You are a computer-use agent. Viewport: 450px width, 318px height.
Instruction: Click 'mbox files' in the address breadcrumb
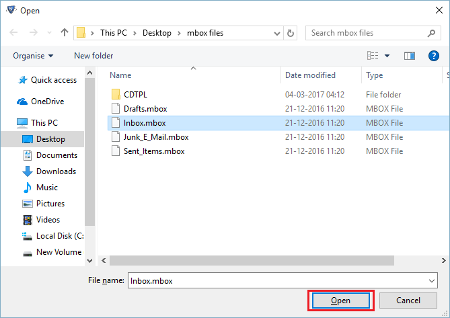(205, 33)
